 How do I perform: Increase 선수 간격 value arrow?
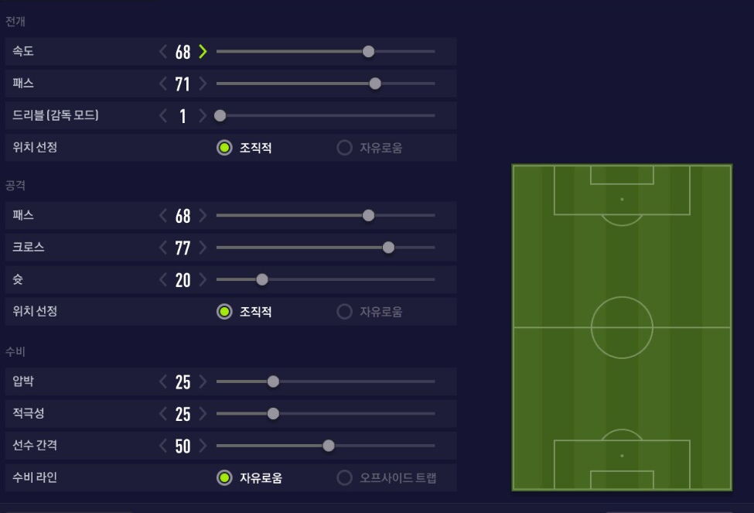[203, 446]
